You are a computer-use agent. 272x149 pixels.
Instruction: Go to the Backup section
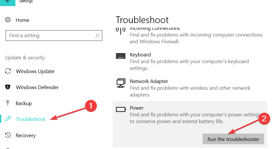pyautogui.click(x=24, y=103)
